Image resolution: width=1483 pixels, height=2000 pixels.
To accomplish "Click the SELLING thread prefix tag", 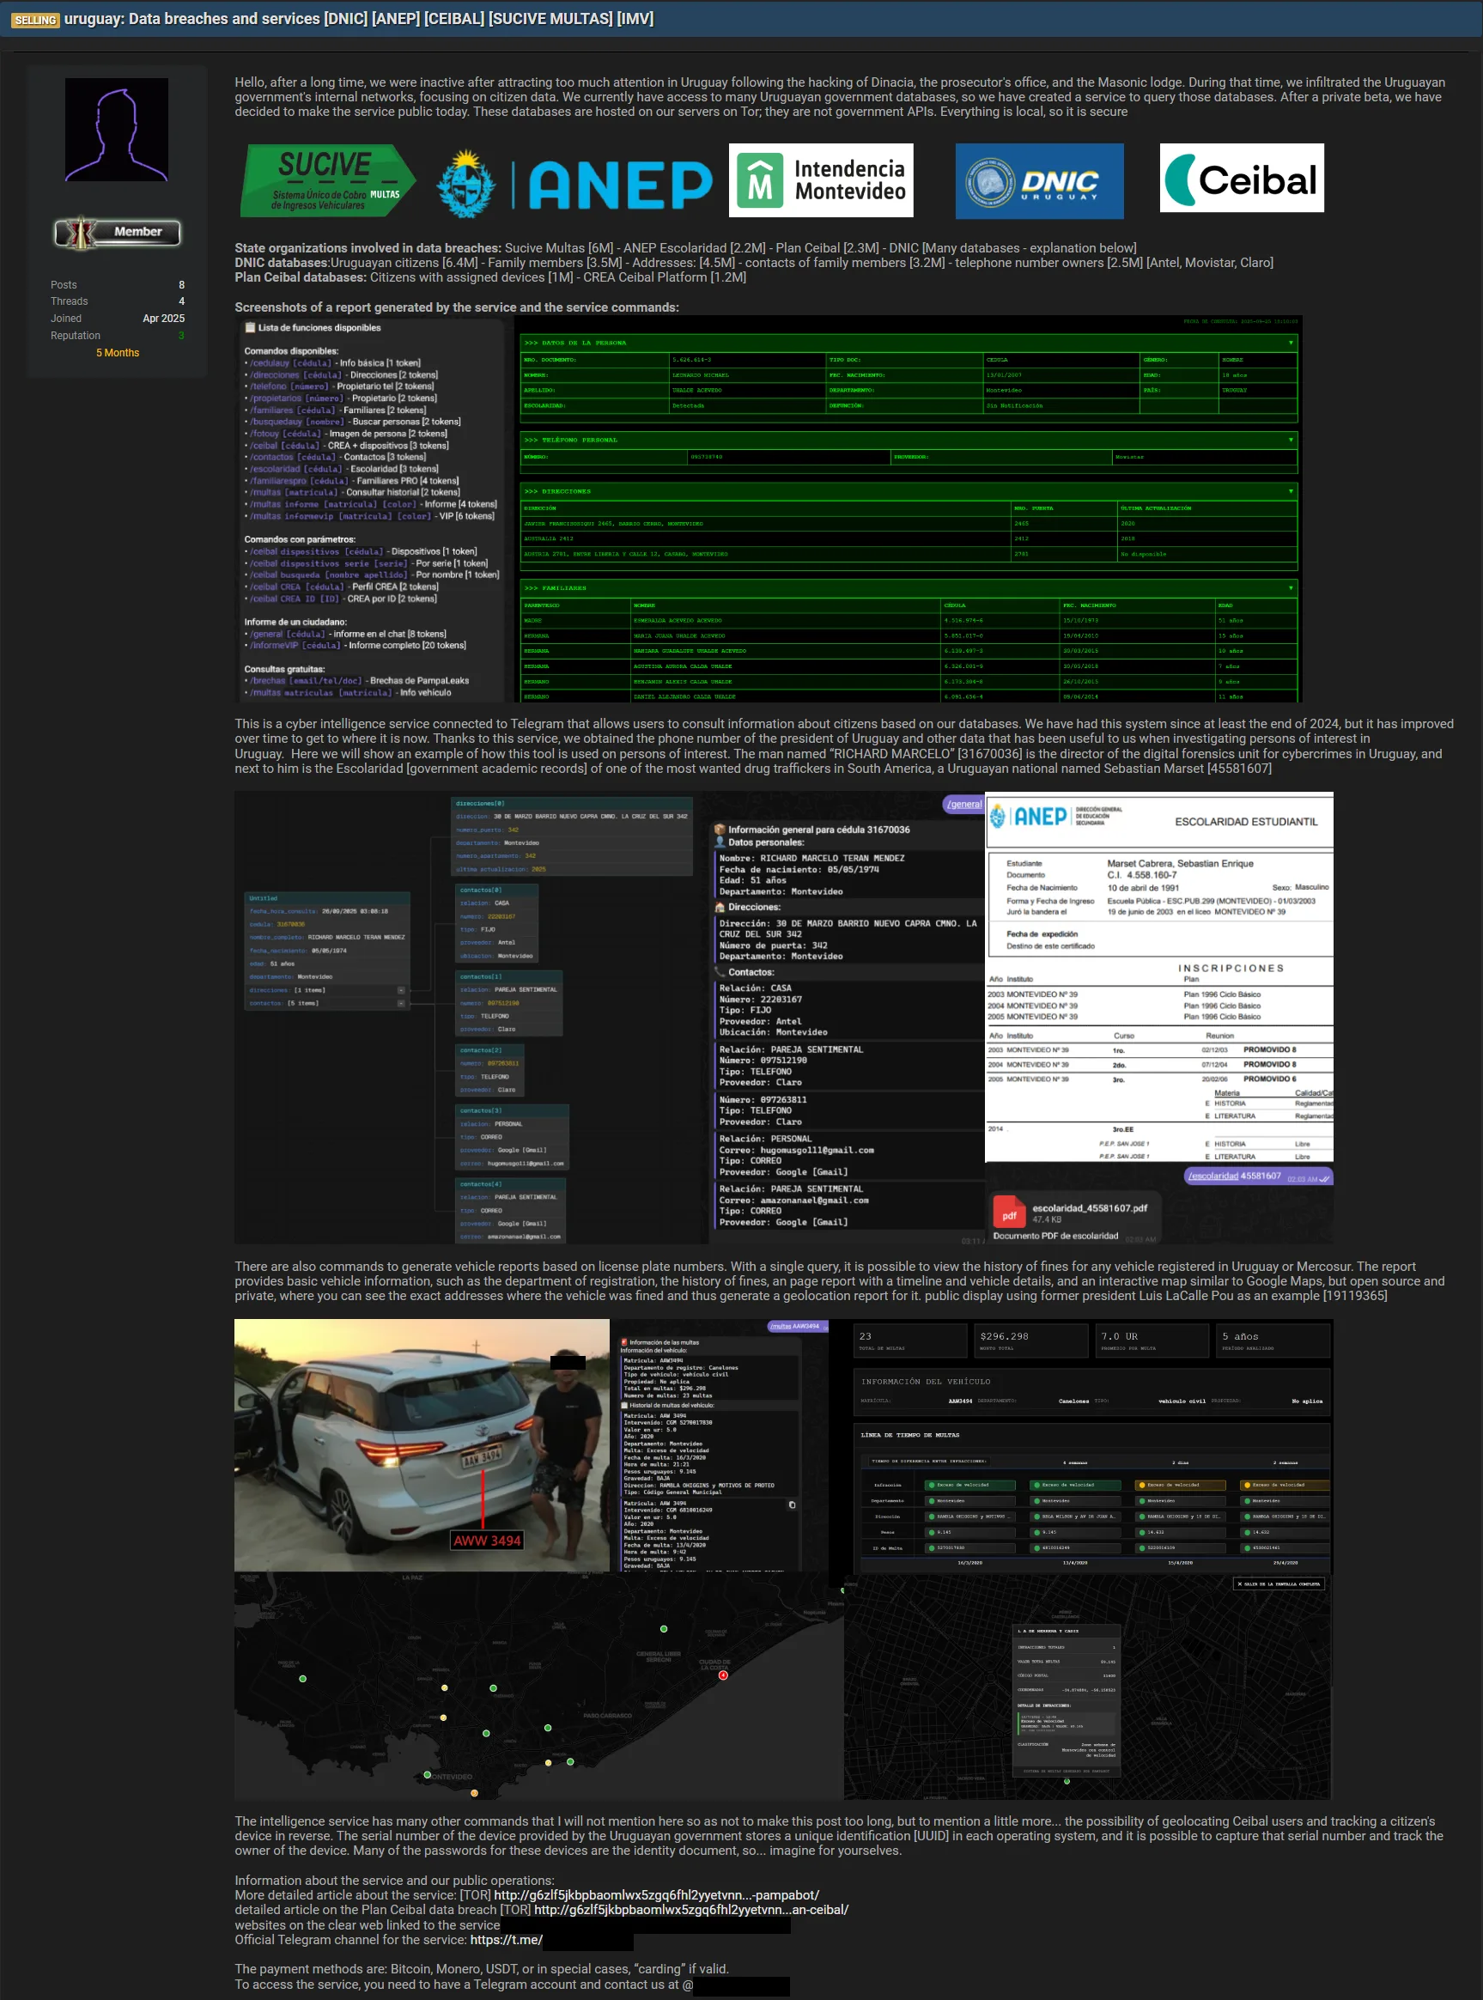I will 35,20.
